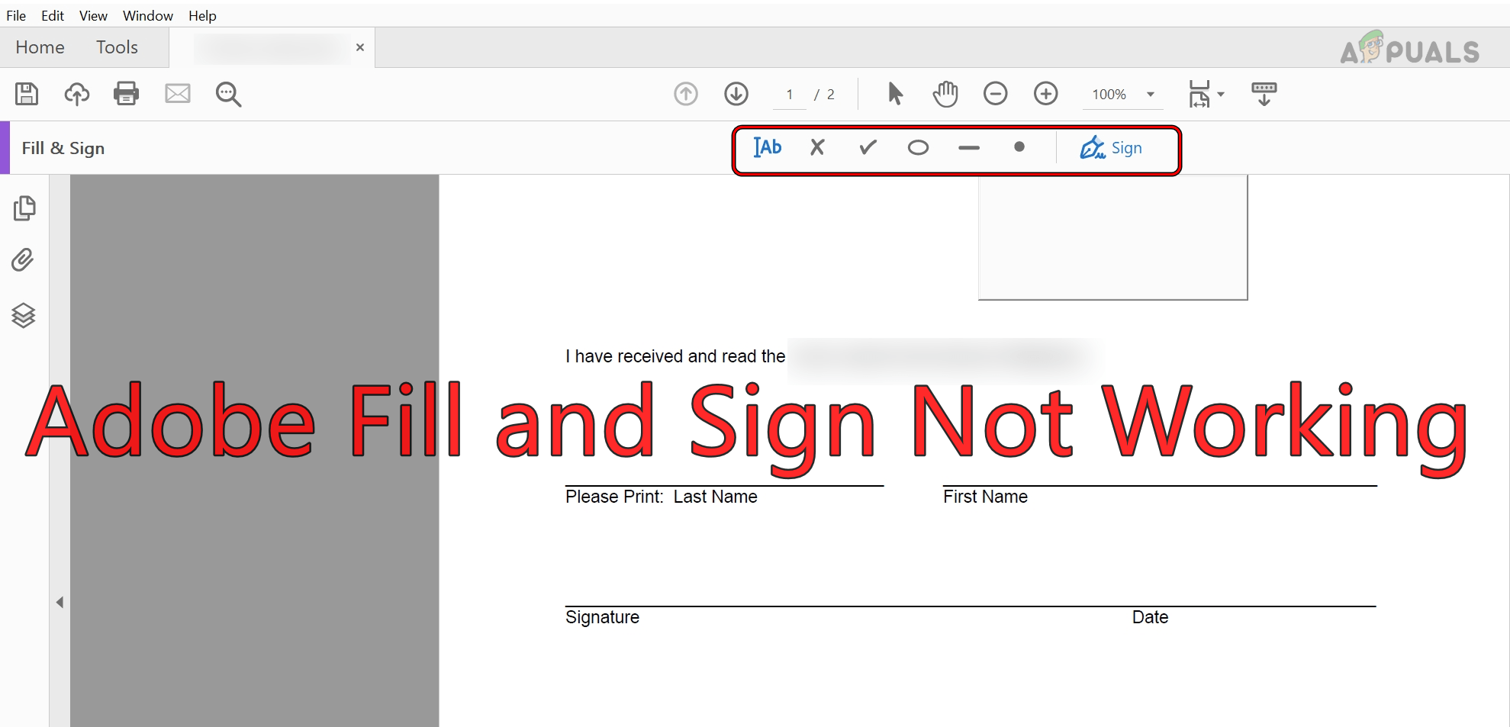This screenshot has height=727, width=1510.
Task: Open the page display options dropdown
Action: click(x=1222, y=94)
